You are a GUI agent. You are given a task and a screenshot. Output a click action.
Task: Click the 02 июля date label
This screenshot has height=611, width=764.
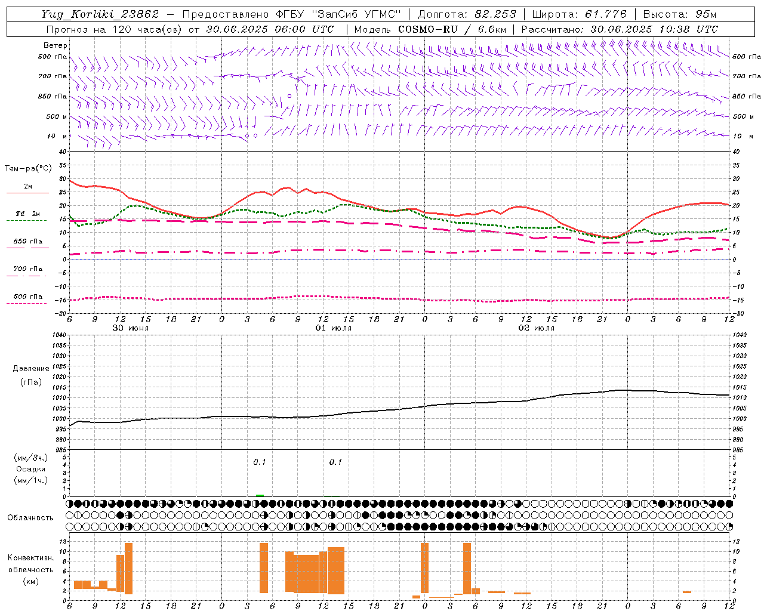pos(537,328)
